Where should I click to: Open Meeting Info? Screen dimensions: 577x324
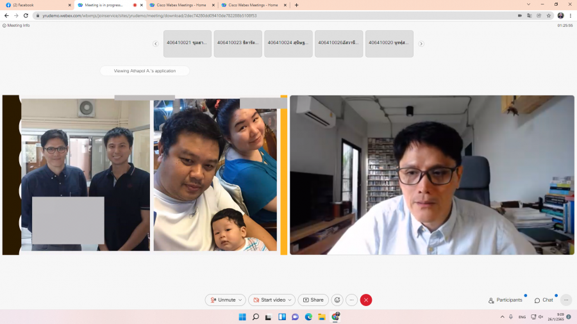[x=17, y=26]
